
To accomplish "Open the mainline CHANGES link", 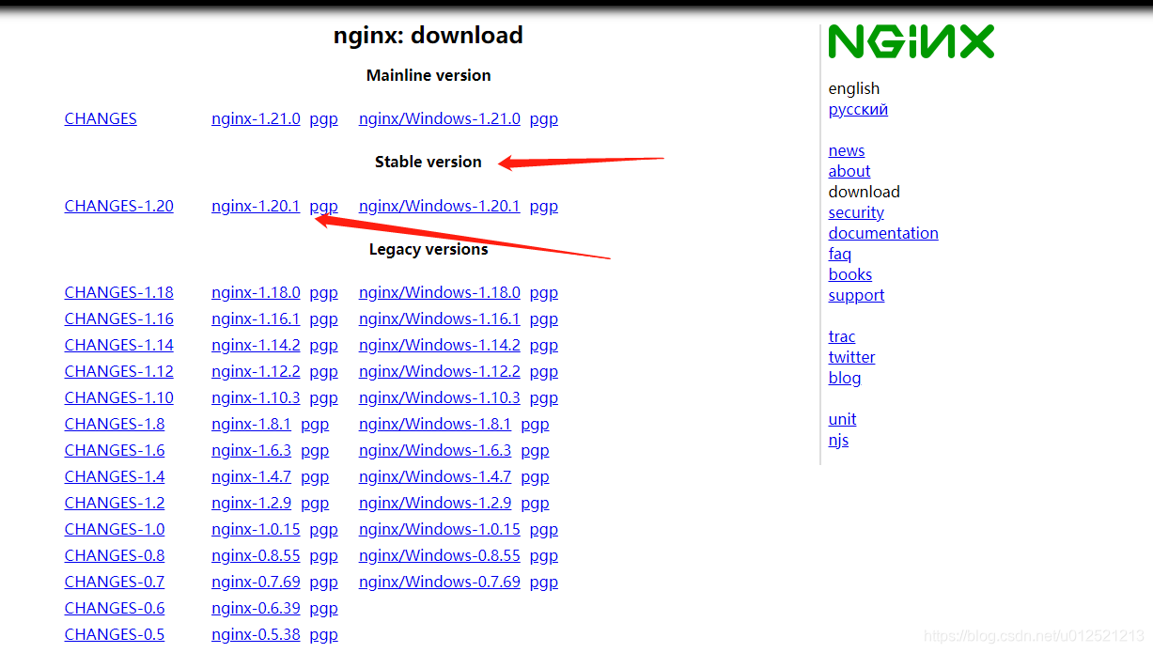I will click(101, 119).
